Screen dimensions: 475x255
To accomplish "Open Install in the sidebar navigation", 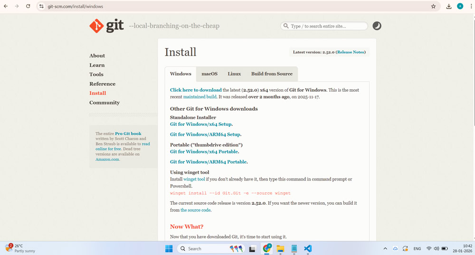I will [x=97, y=93].
